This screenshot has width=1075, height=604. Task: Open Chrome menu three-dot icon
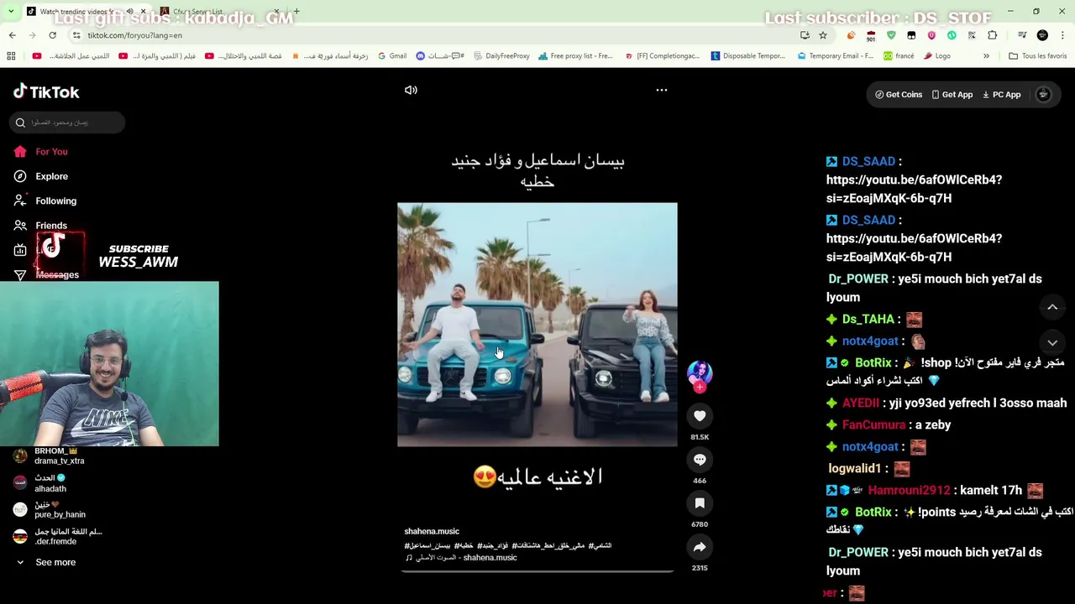[x=1063, y=35]
